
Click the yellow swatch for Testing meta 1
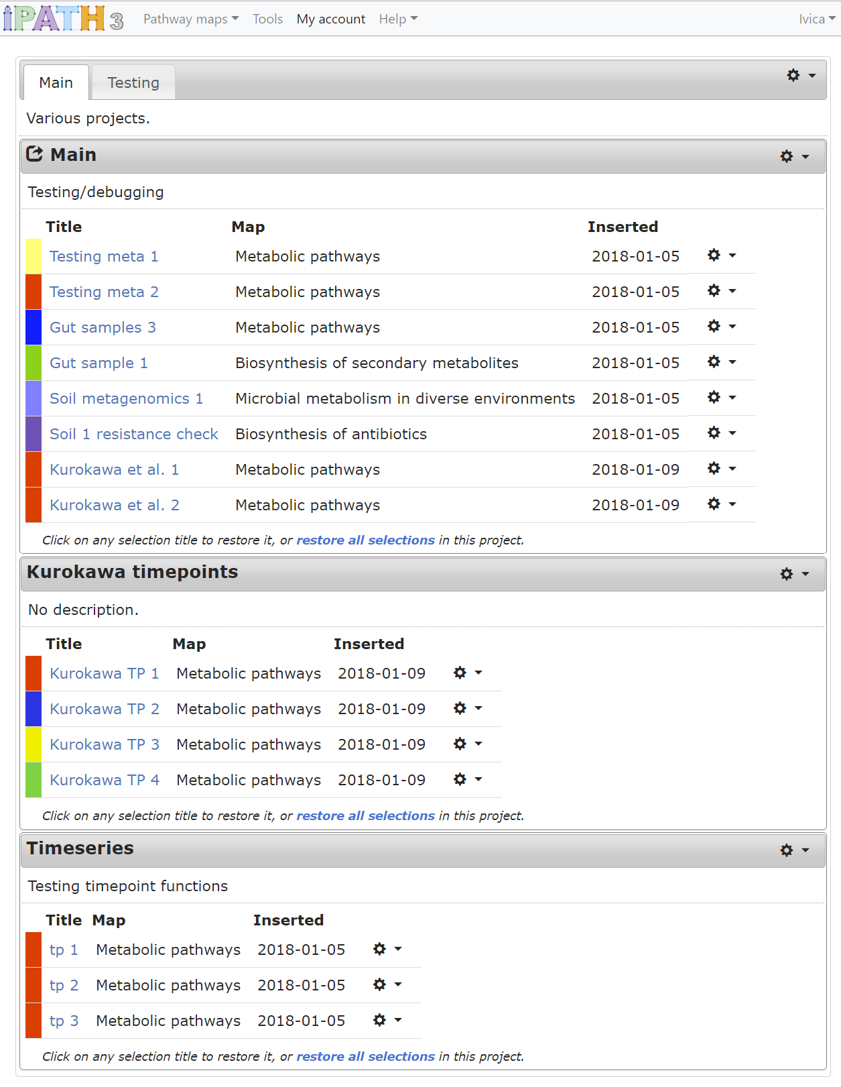[34, 256]
